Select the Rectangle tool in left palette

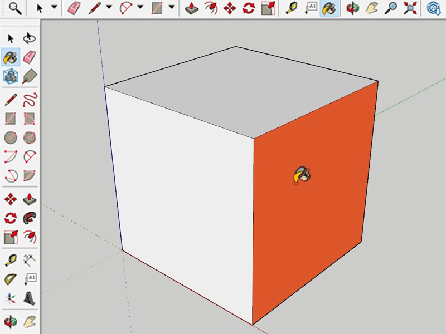[x=11, y=119]
